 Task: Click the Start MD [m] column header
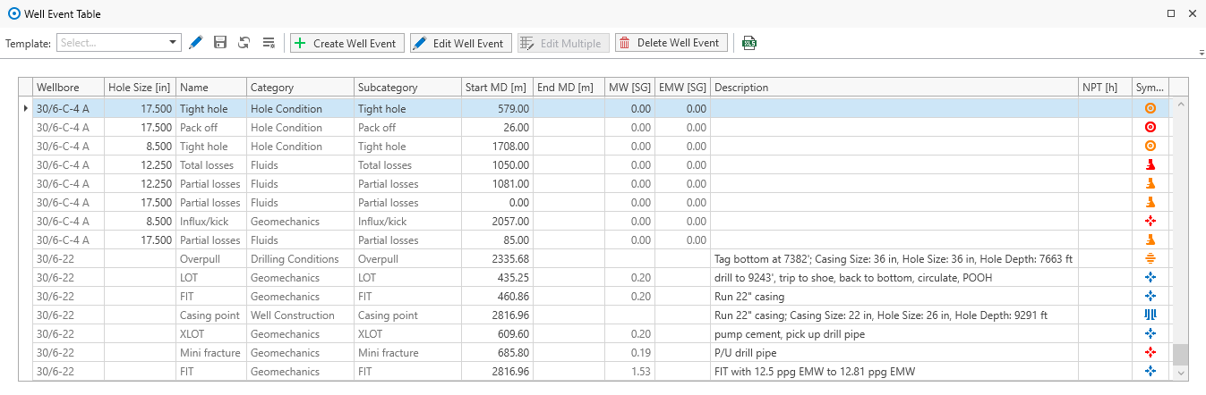tap(496, 88)
